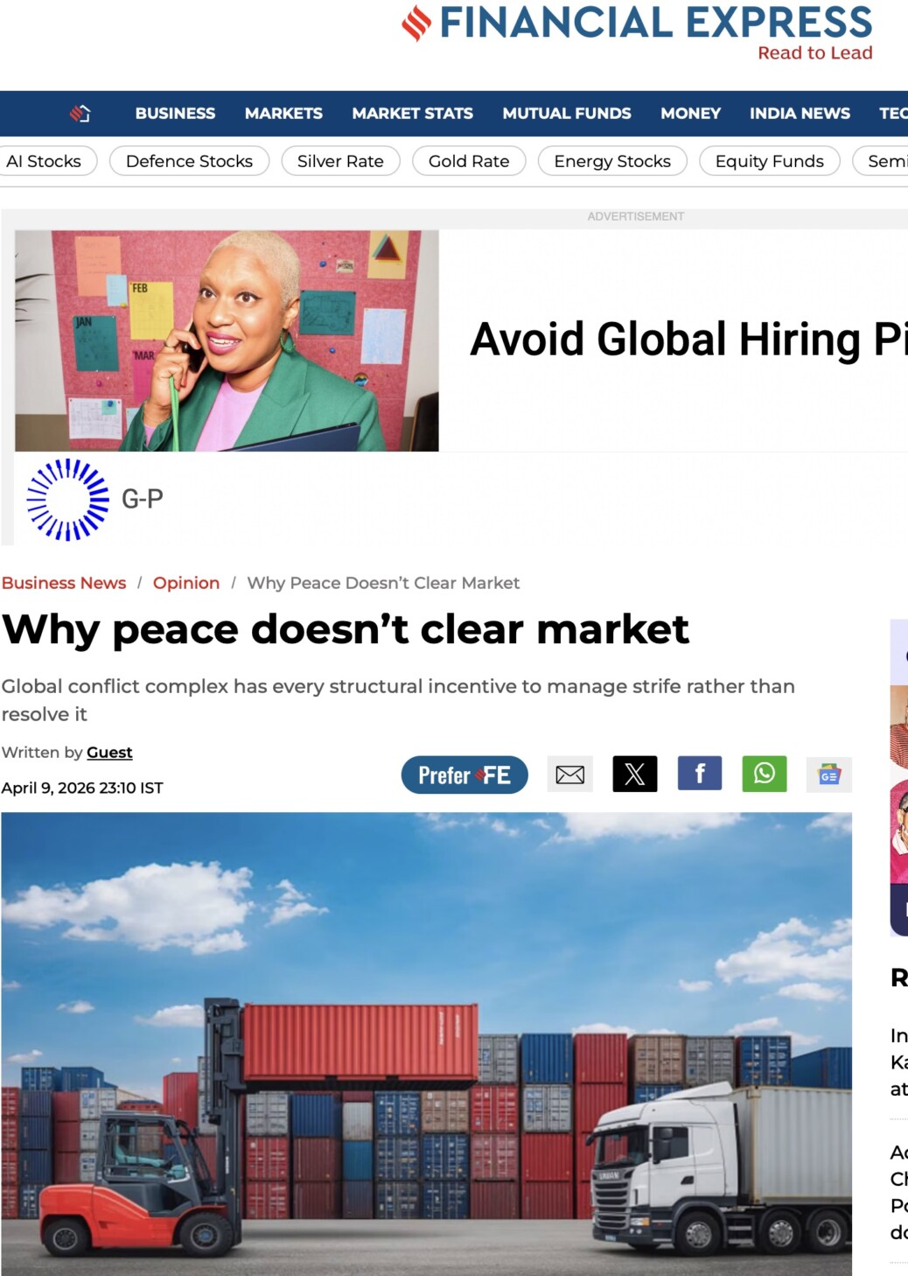908x1276 pixels.
Task: Select the Gold Rate chip
Action: (468, 161)
